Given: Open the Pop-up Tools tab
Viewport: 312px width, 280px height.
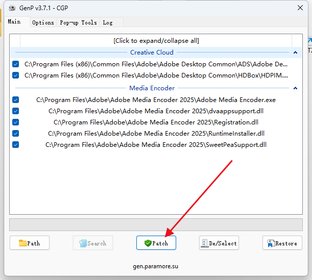Looking at the screenshot, I should pos(79,22).
